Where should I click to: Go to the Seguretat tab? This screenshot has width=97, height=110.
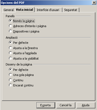[70, 10]
